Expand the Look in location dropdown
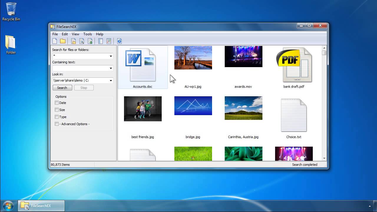 pos(111,80)
